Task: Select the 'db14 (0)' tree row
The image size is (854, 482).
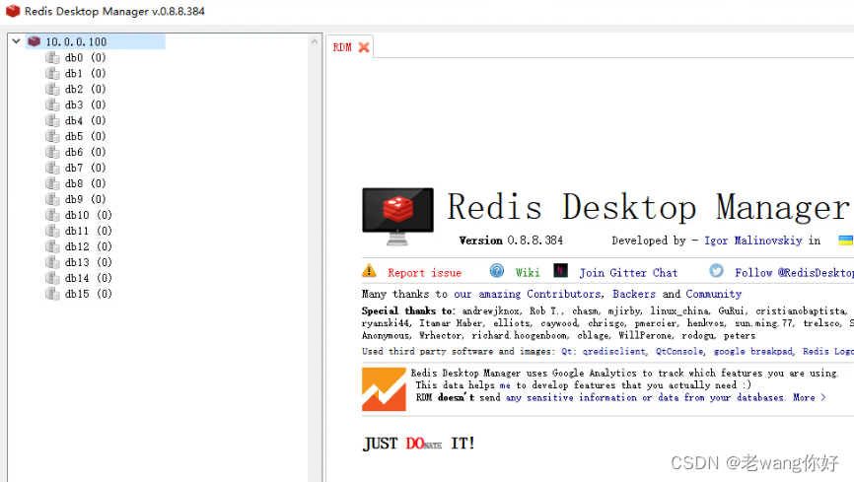Action: point(88,279)
